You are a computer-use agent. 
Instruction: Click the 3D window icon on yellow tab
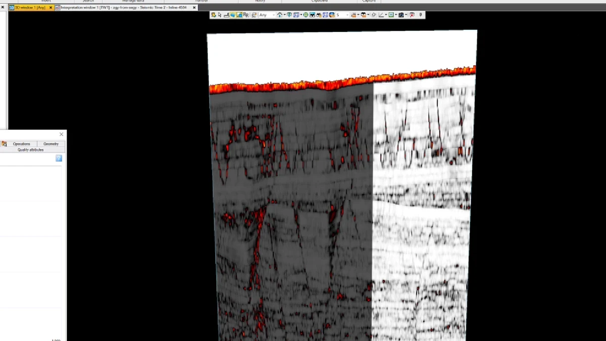click(12, 8)
